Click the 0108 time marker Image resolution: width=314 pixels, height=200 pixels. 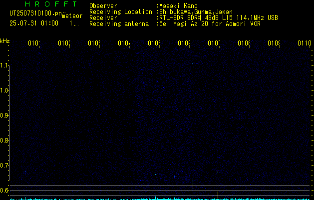tap(244, 43)
